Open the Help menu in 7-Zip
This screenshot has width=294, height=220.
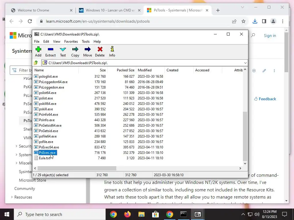(97, 42)
